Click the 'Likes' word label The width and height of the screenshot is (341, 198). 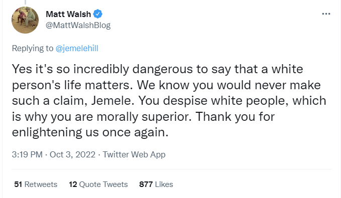click(164, 184)
